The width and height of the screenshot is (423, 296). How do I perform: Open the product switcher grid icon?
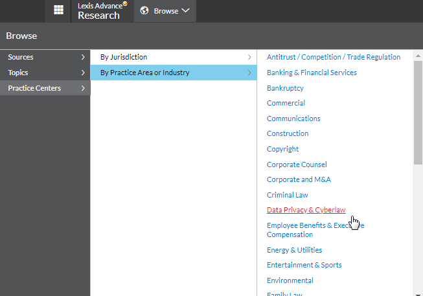[x=58, y=10]
